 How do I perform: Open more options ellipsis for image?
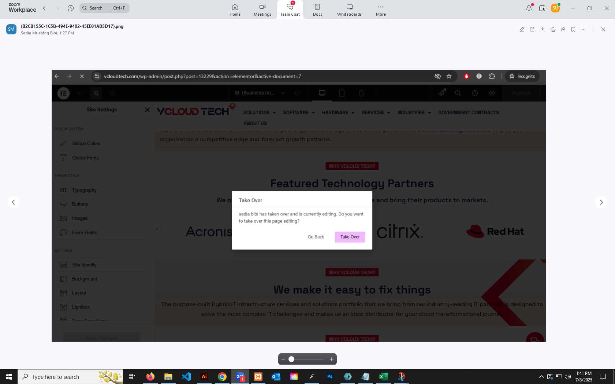click(x=584, y=29)
